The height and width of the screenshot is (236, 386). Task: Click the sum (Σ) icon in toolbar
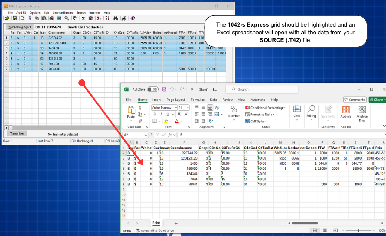pos(83,18)
